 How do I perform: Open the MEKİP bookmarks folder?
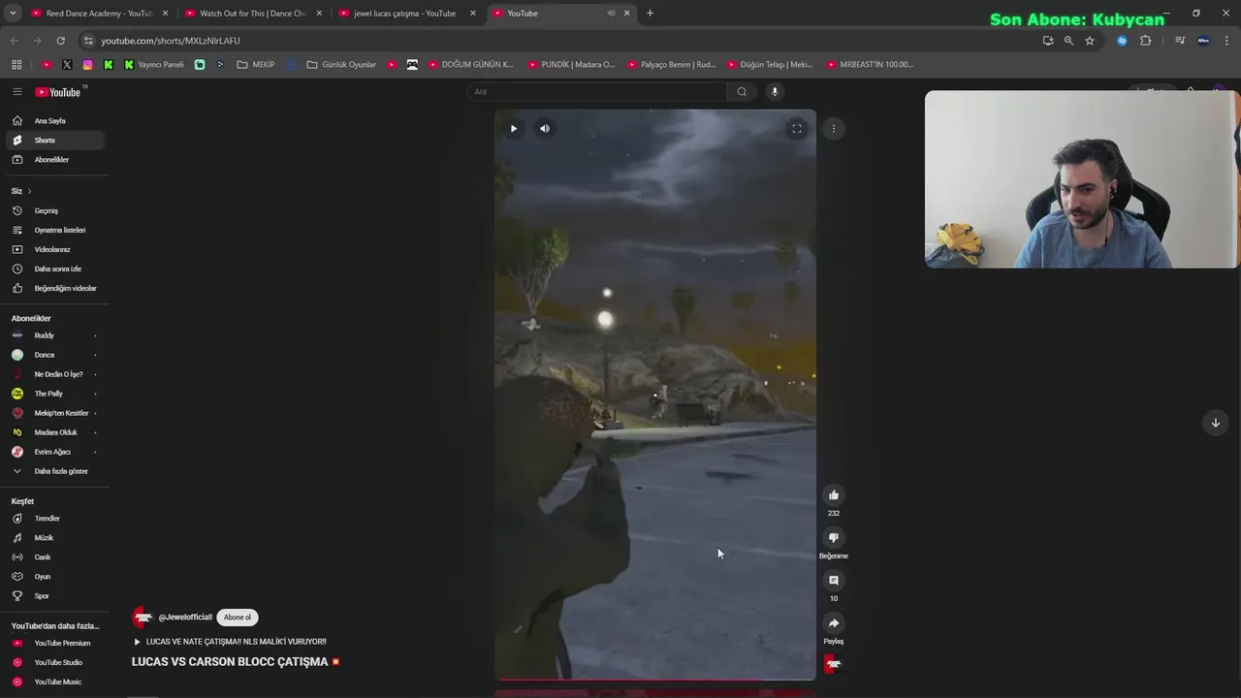point(256,65)
